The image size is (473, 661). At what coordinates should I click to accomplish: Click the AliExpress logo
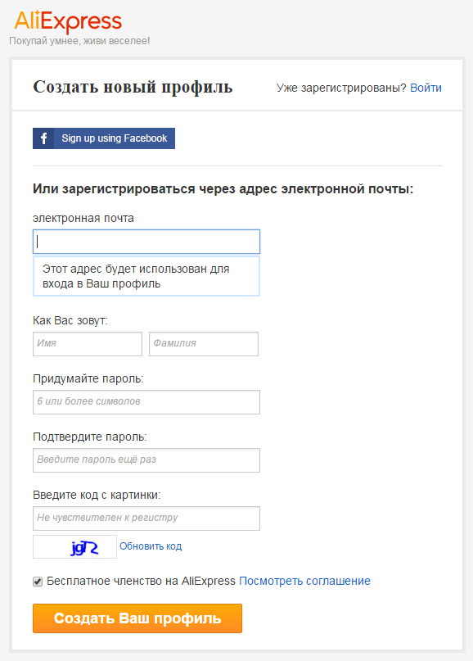(68, 21)
